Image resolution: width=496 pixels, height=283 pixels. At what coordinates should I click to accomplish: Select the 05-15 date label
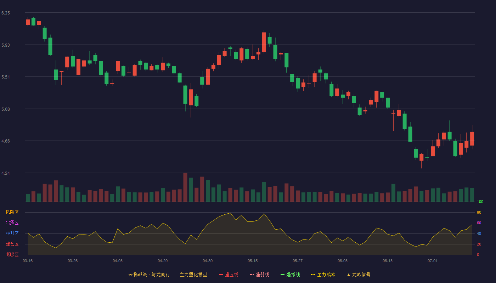pos(253,261)
